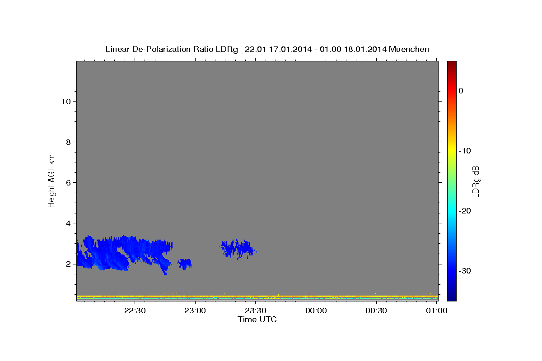The width and height of the screenshot is (542, 361).
Task: Click the 22:30 time tick label
Action: pos(135,310)
